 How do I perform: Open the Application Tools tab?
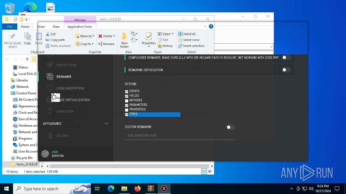pos(80,26)
